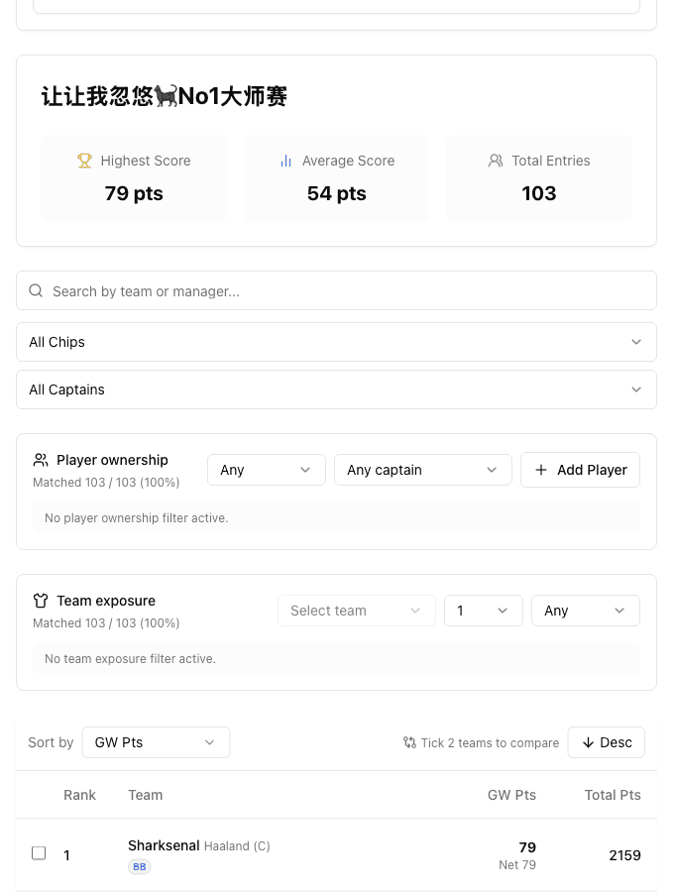Open the All Chips dropdown
The height and width of the screenshot is (892, 674).
[336, 342]
